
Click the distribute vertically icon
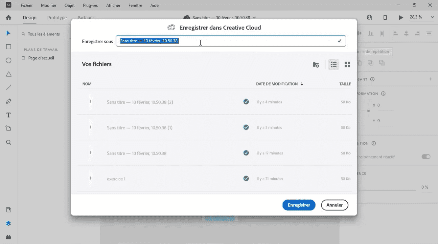429,33
